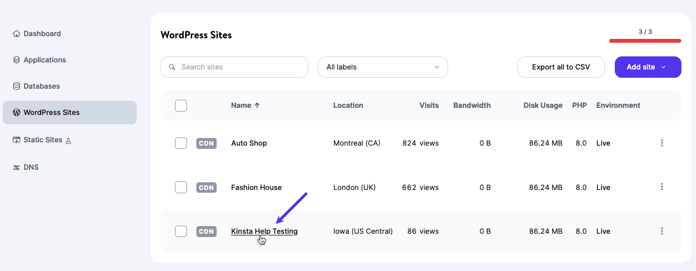The image size is (696, 271).
Task: Check the Auto Shop row checkbox
Action: click(x=181, y=143)
